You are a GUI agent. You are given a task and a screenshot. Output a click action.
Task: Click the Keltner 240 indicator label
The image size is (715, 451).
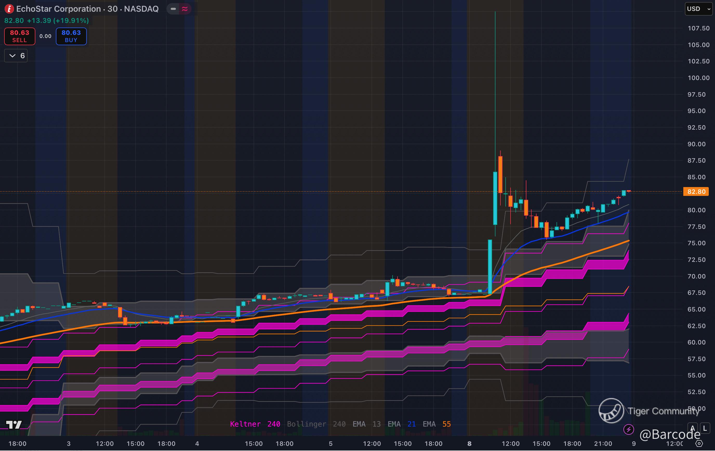(255, 424)
